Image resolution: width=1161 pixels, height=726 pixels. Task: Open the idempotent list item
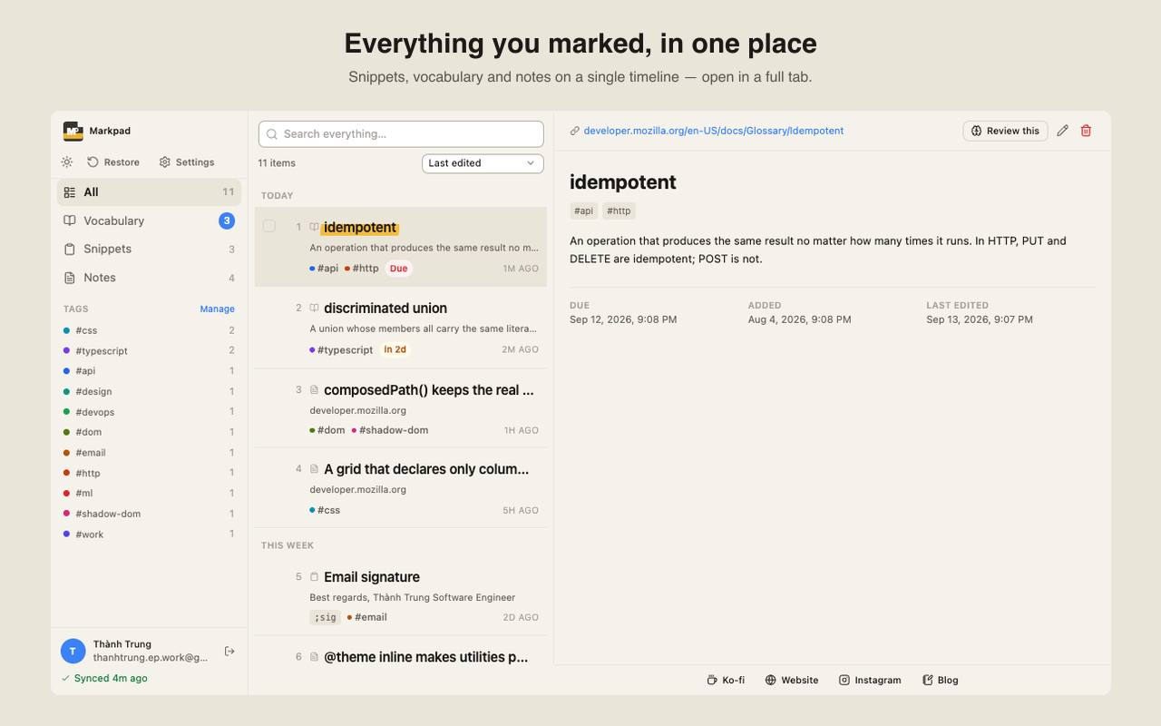click(x=401, y=247)
